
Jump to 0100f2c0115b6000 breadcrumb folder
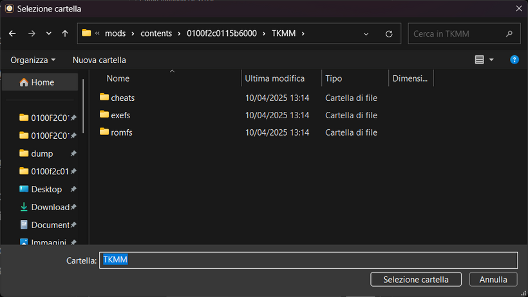[x=222, y=33]
